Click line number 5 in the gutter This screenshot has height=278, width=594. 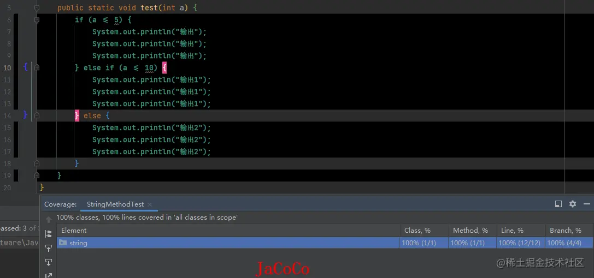[x=9, y=8]
